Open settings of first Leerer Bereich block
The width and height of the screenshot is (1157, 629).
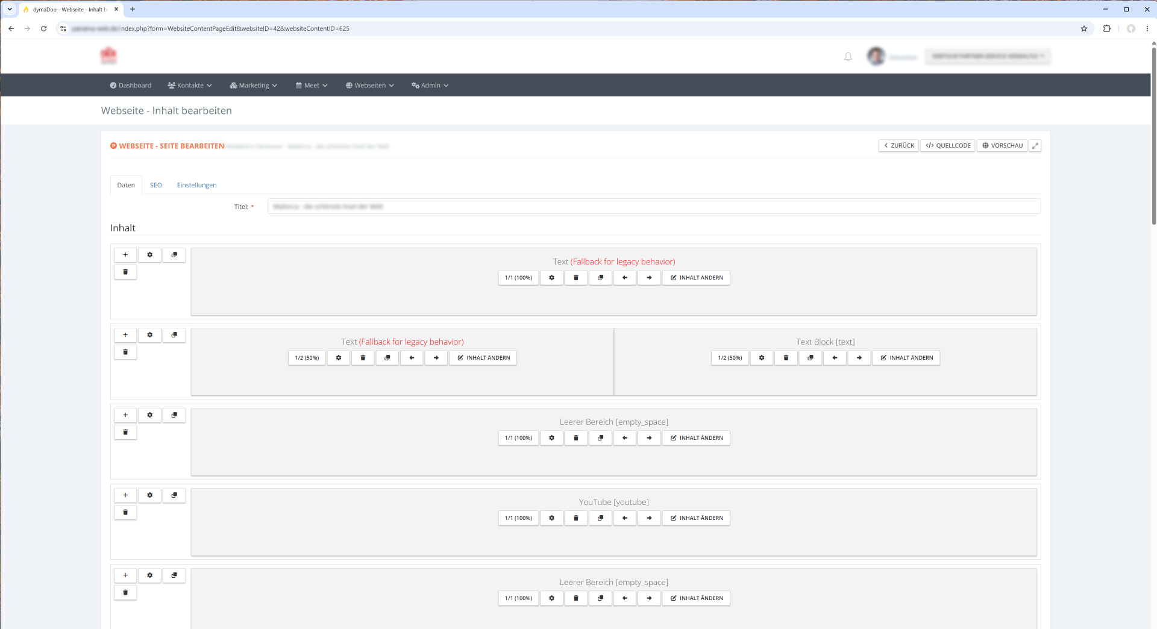pos(551,438)
